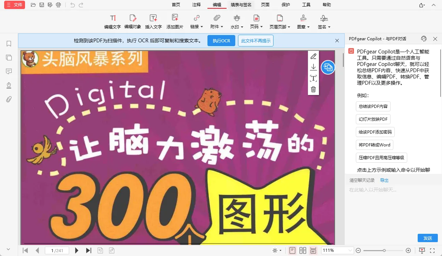Viewport: 442px width, 256px height.
Task: Toggle single page view mode
Action: point(292,250)
